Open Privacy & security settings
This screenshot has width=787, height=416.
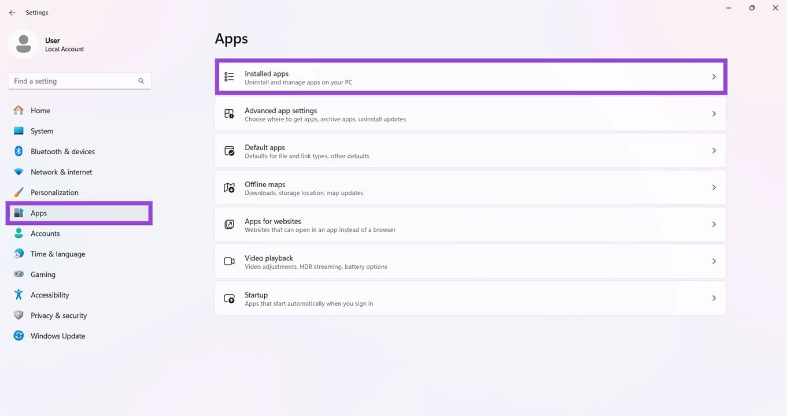coord(58,315)
